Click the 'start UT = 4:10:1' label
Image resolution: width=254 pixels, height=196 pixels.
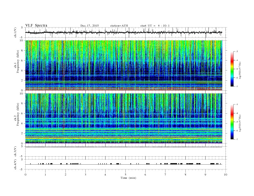pyautogui.click(x=155, y=26)
